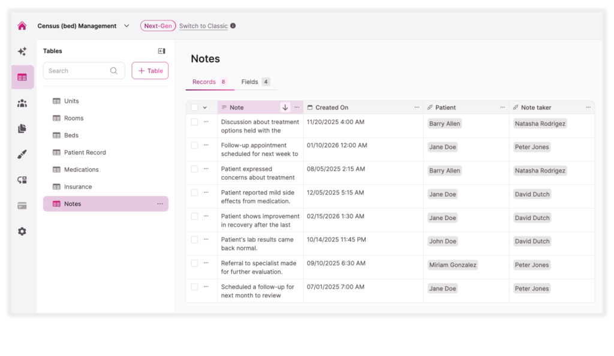
Task: Open the Tables view from the left sidebar
Action: pos(22,77)
